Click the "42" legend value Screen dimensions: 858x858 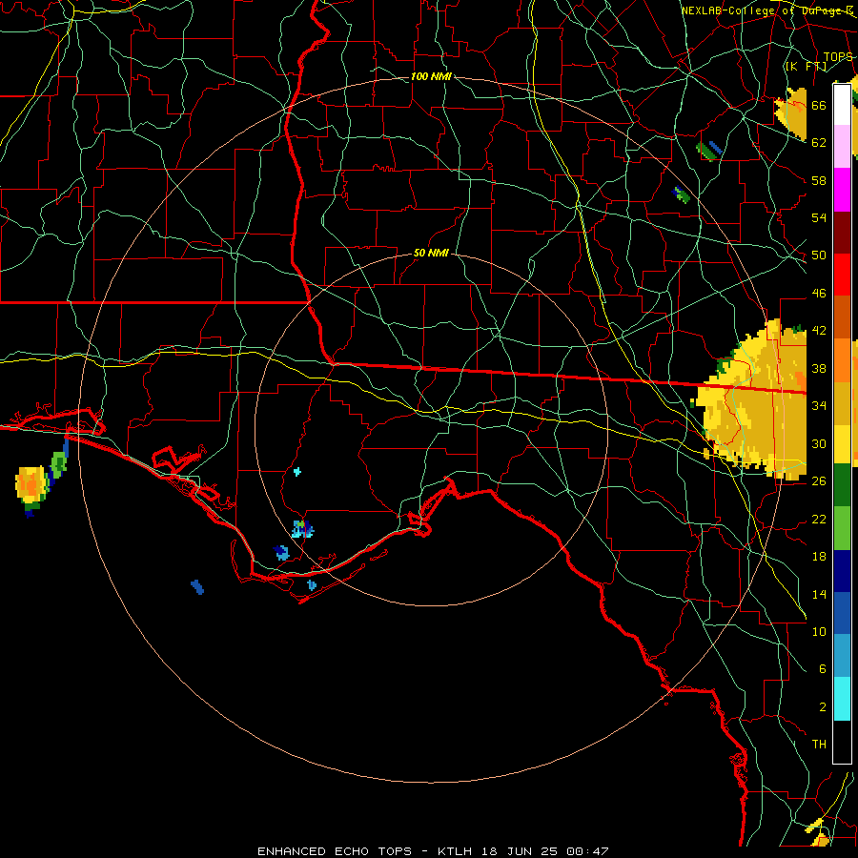(819, 331)
